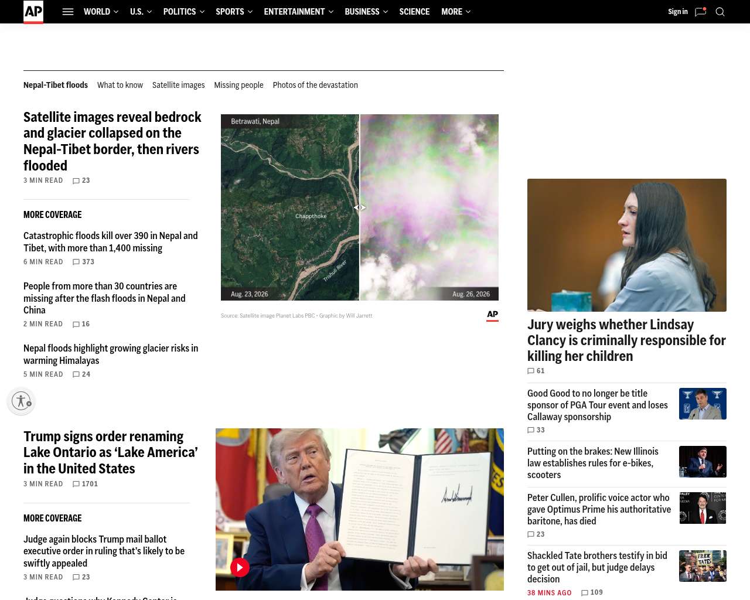
Task: Open Lindsay Clancy jury headline
Action: [x=626, y=340]
